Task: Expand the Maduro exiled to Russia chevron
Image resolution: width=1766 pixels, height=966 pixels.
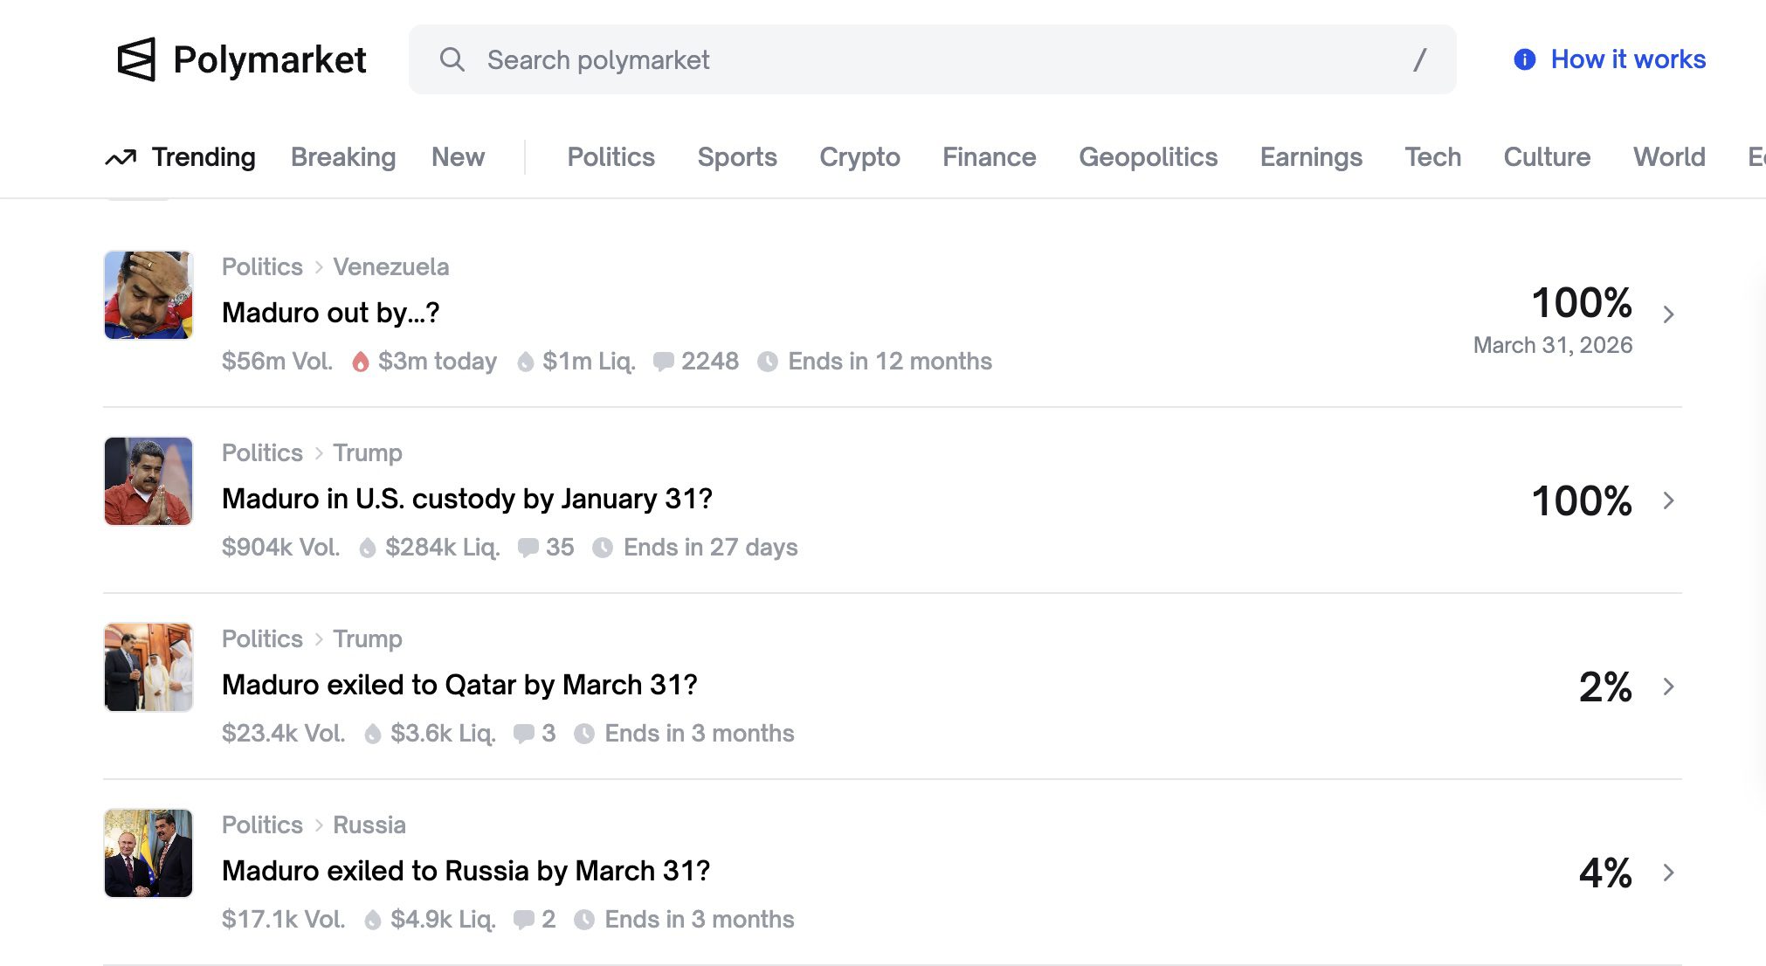Action: pyautogui.click(x=1668, y=873)
